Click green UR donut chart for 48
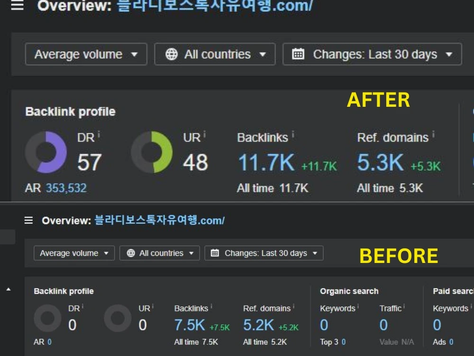 [x=152, y=152]
